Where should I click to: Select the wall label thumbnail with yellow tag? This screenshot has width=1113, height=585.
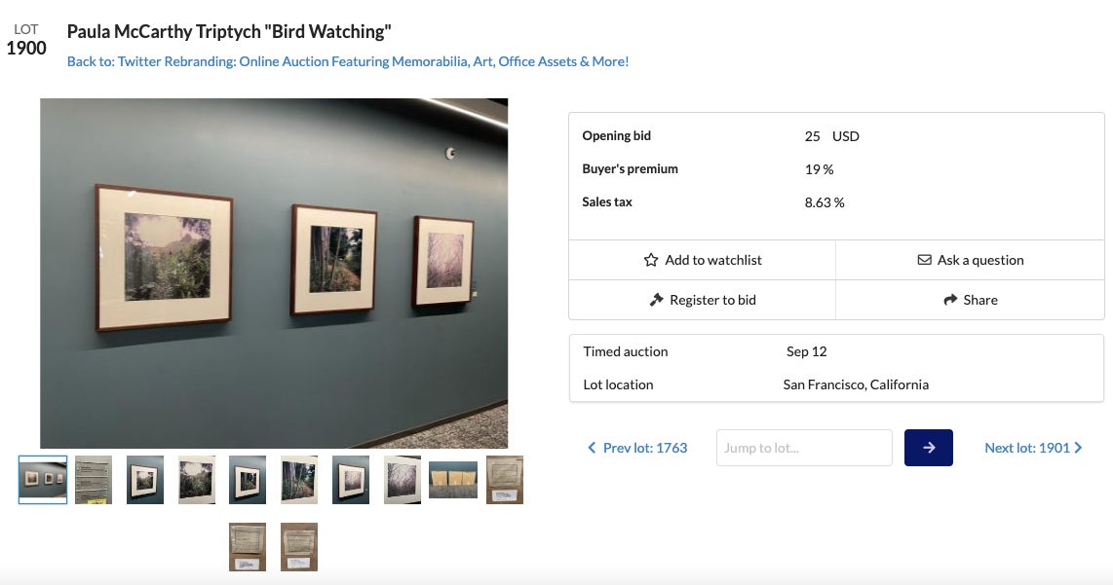[94, 480]
